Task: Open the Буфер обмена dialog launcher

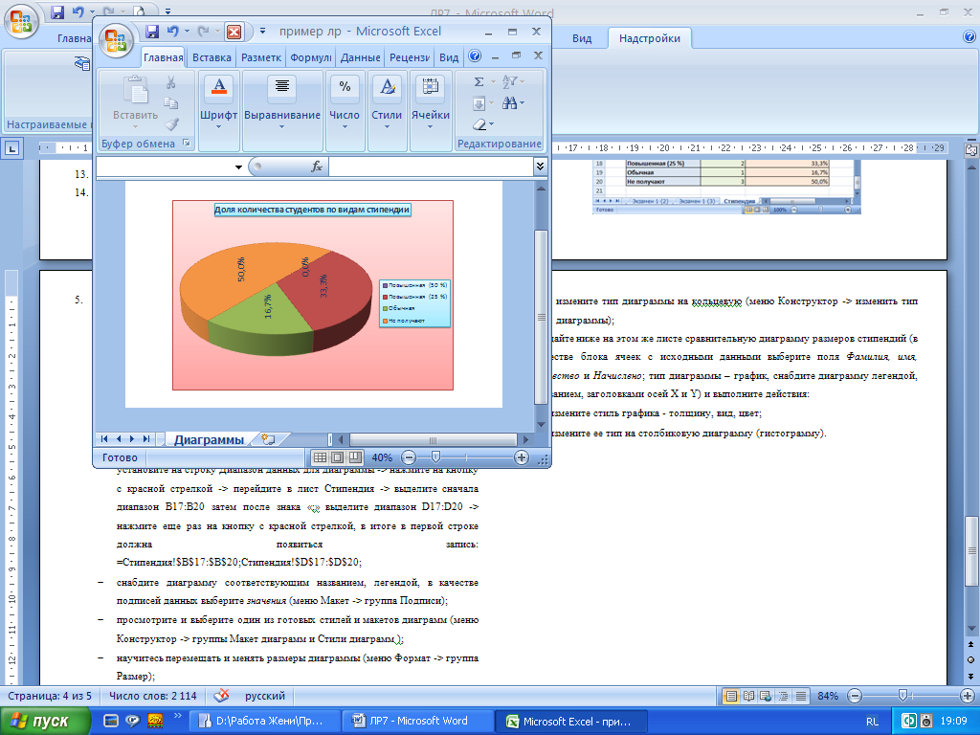Action: coord(187,144)
